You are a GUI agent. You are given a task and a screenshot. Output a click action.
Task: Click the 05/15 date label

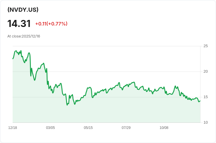pyautogui.click(x=88, y=128)
